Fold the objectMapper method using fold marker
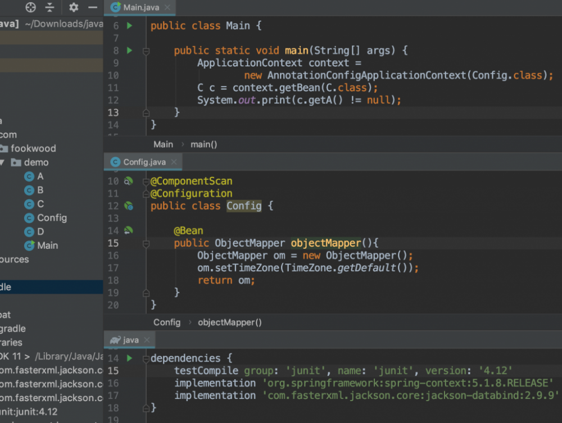 point(146,243)
